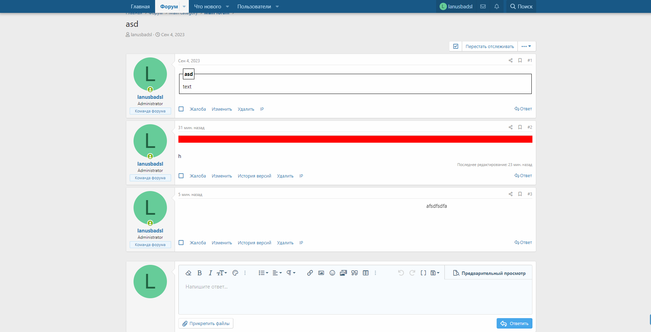Expand the thread tools three-dots menu
The image size is (651, 332).
tap(526, 46)
